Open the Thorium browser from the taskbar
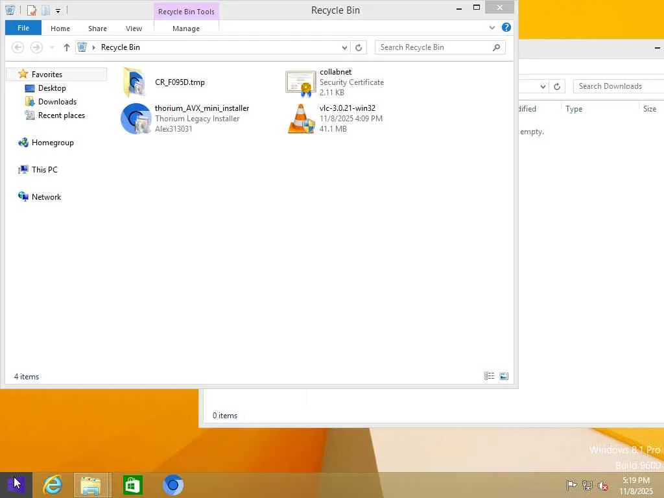Image resolution: width=664 pixels, height=498 pixels. [172, 485]
